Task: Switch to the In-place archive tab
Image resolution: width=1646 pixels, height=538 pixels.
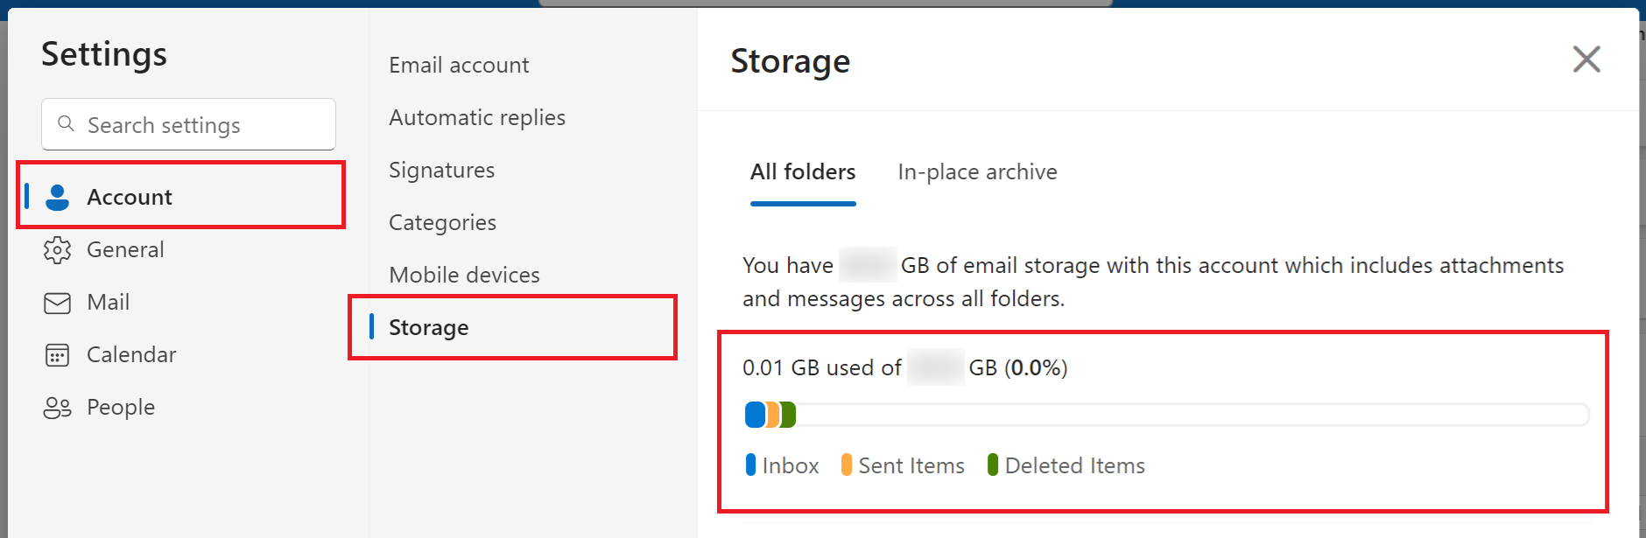Action: point(977,172)
